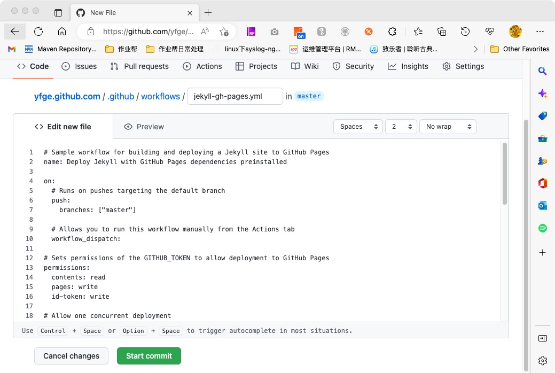Image resolution: width=555 pixels, height=373 pixels.
Task: Follow the workflows breadcrumb link
Action: pos(160,96)
